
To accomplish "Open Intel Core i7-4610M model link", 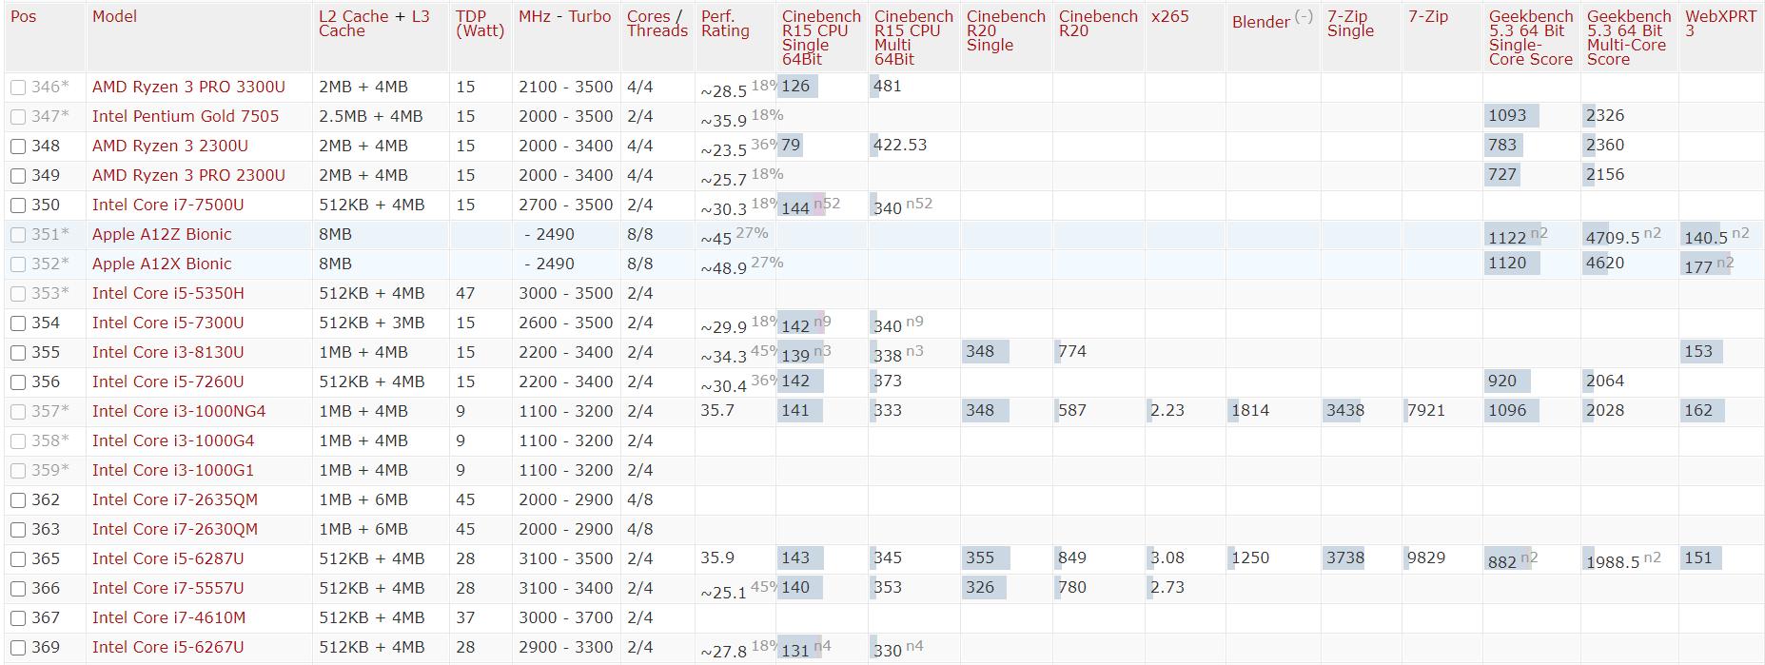I will [169, 618].
